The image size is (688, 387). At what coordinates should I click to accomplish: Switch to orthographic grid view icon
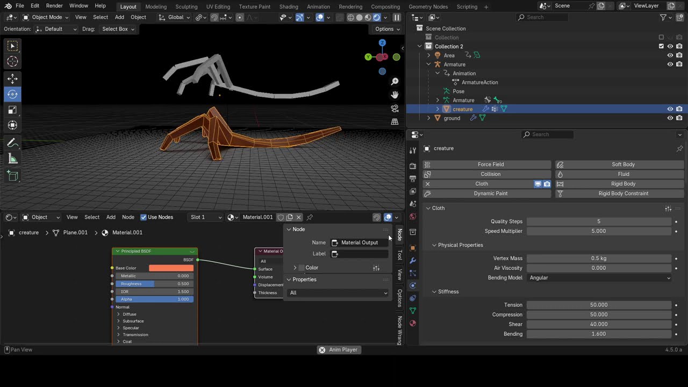(x=395, y=121)
